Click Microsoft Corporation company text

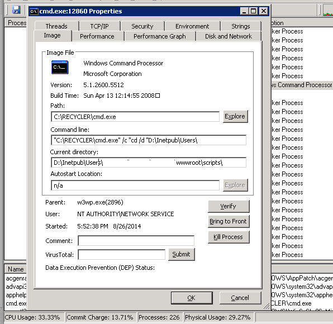112,74
